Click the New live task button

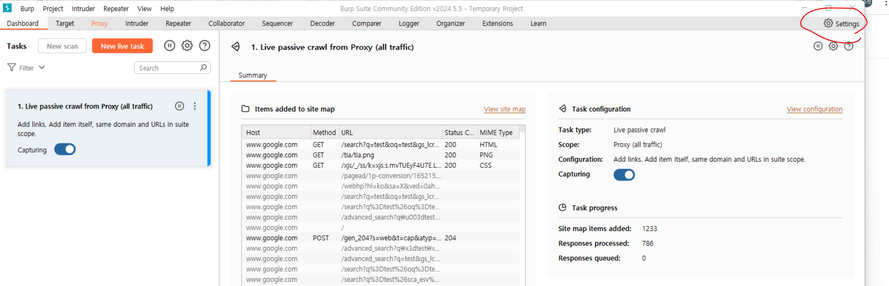[122, 46]
